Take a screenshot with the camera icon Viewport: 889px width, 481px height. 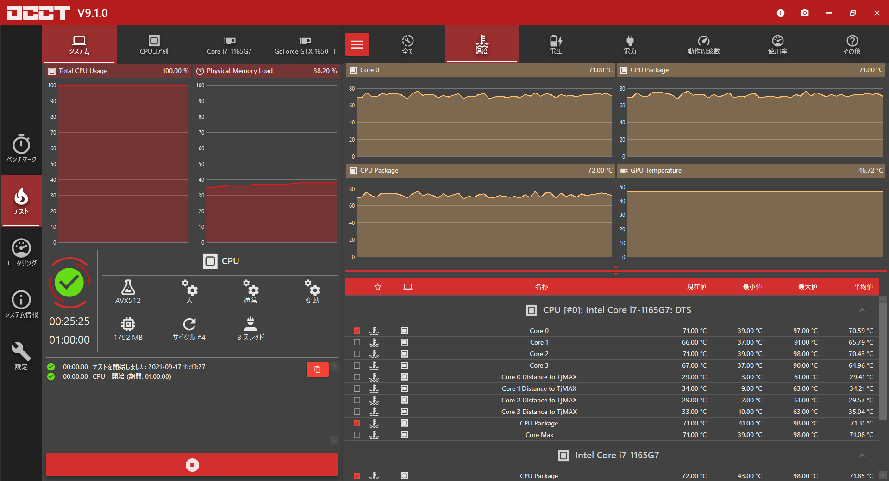click(805, 13)
